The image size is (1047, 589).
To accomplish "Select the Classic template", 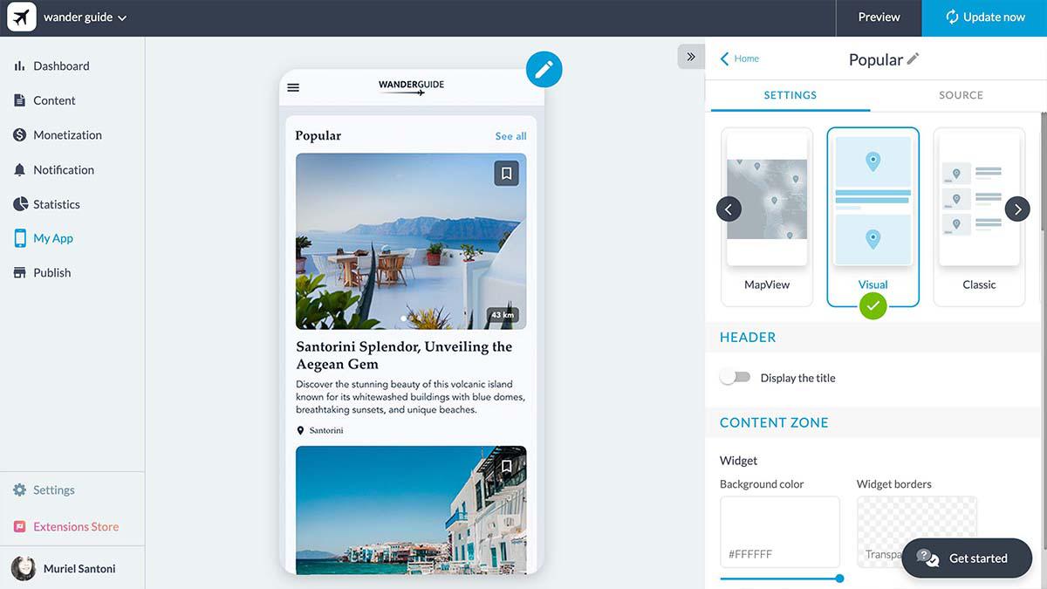I will coord(979,218).
